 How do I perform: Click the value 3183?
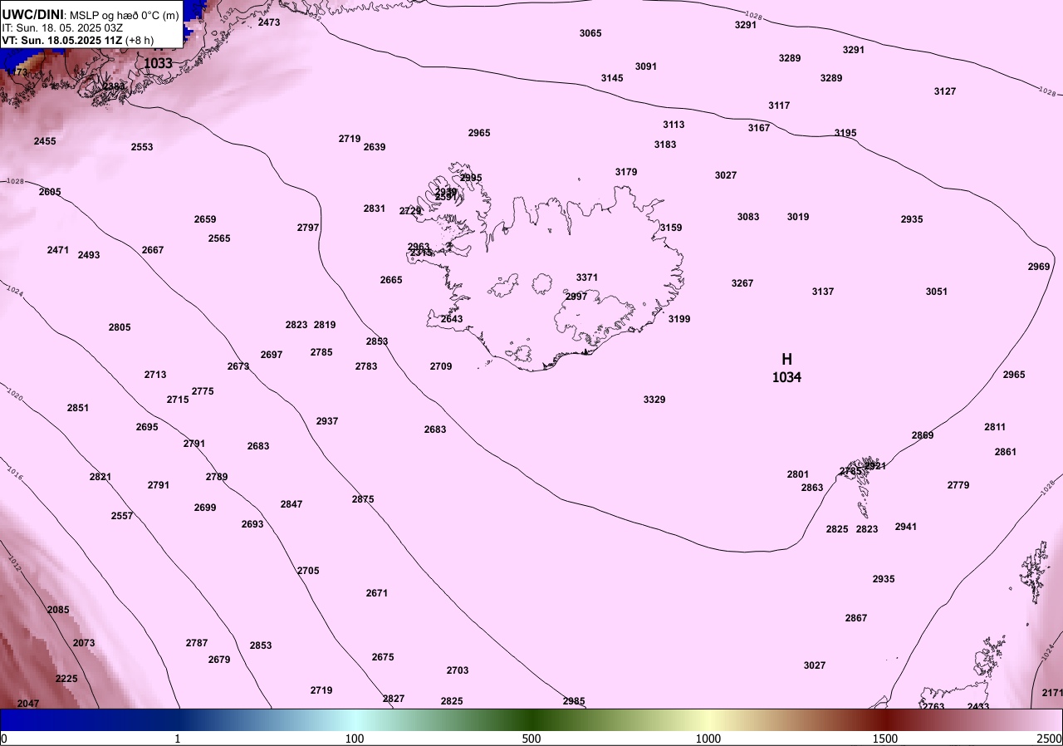(x=665, y=145)
